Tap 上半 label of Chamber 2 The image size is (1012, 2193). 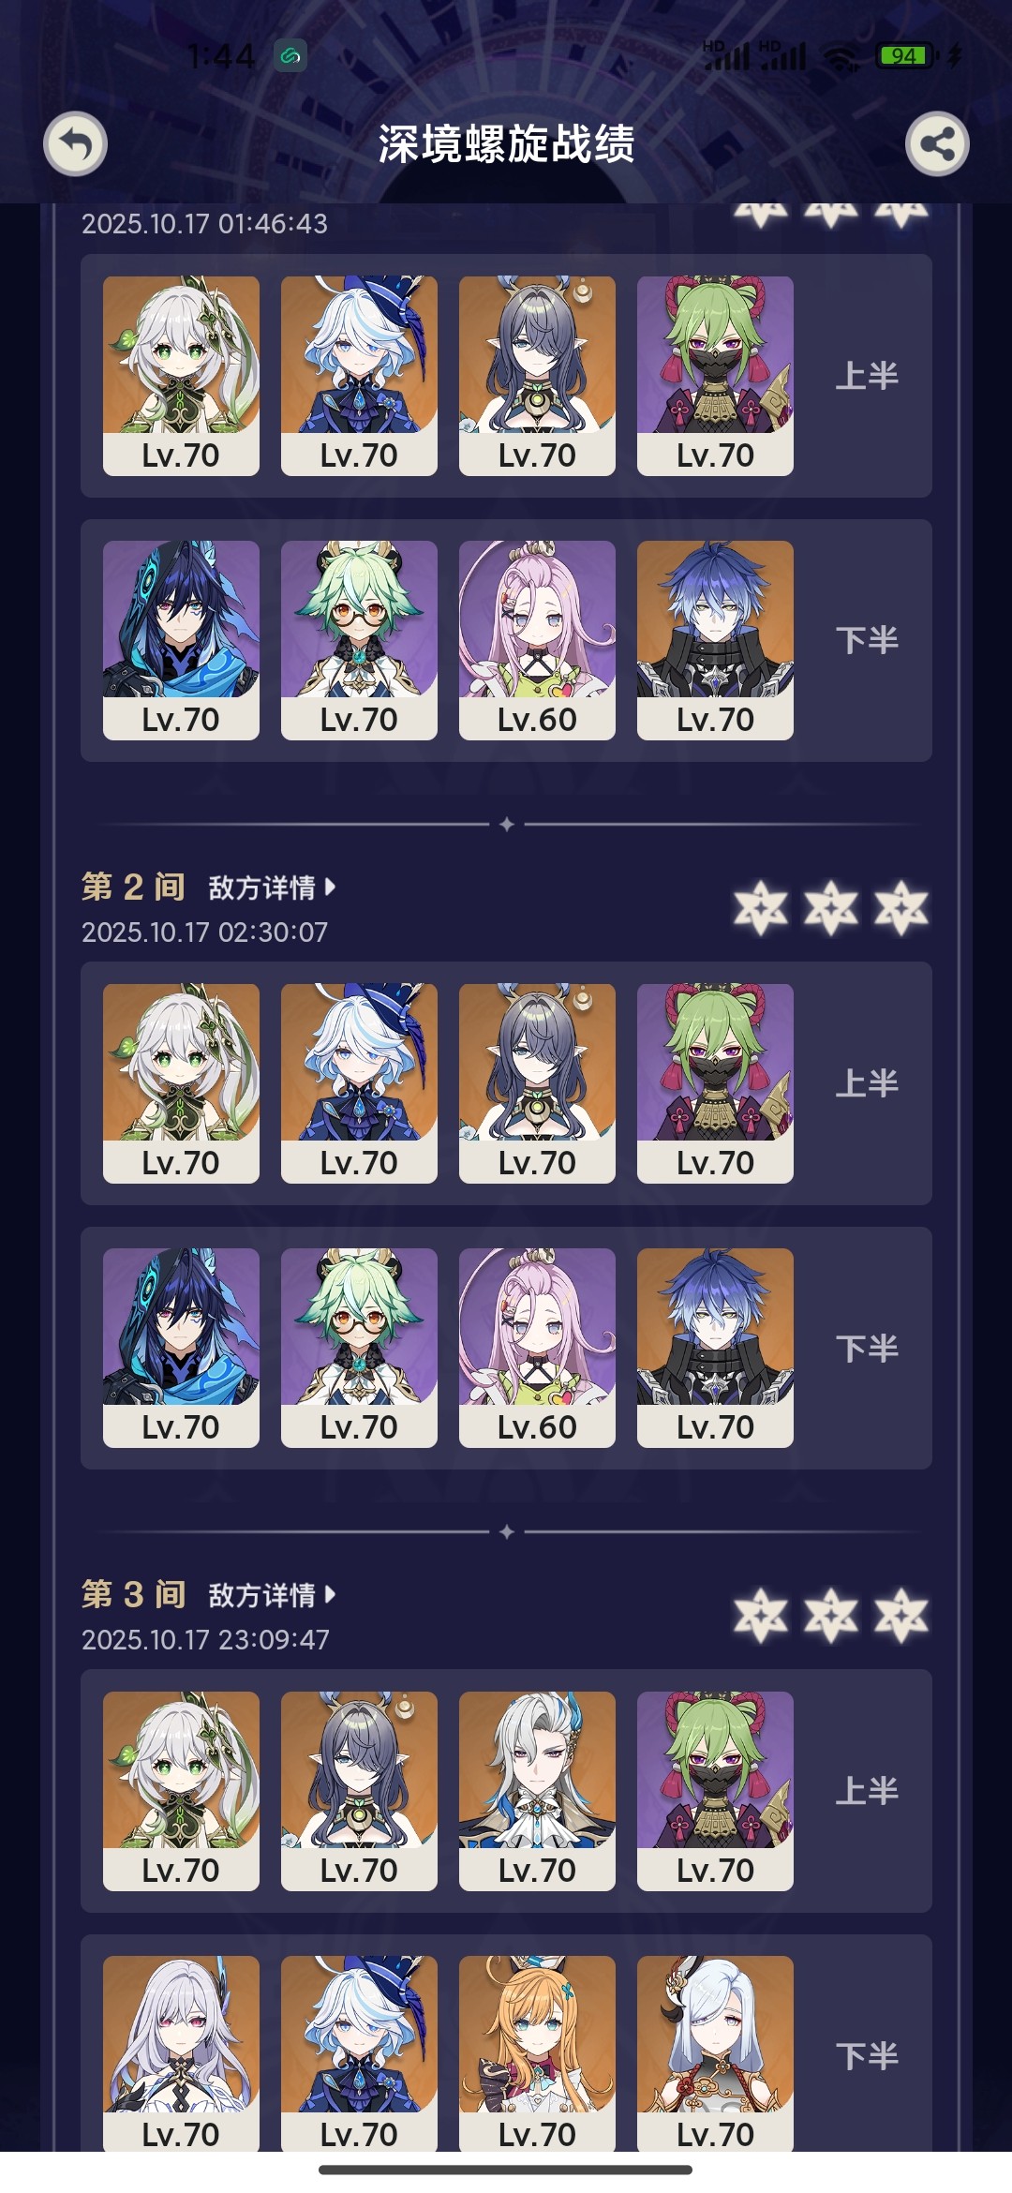[867, 1083]
